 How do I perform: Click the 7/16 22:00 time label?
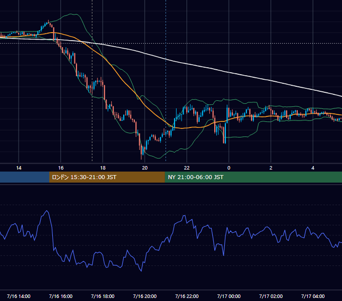(187, 296)
